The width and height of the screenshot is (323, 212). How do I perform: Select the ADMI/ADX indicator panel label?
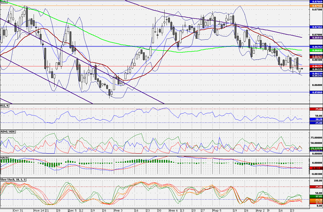[x=8, y=132]
